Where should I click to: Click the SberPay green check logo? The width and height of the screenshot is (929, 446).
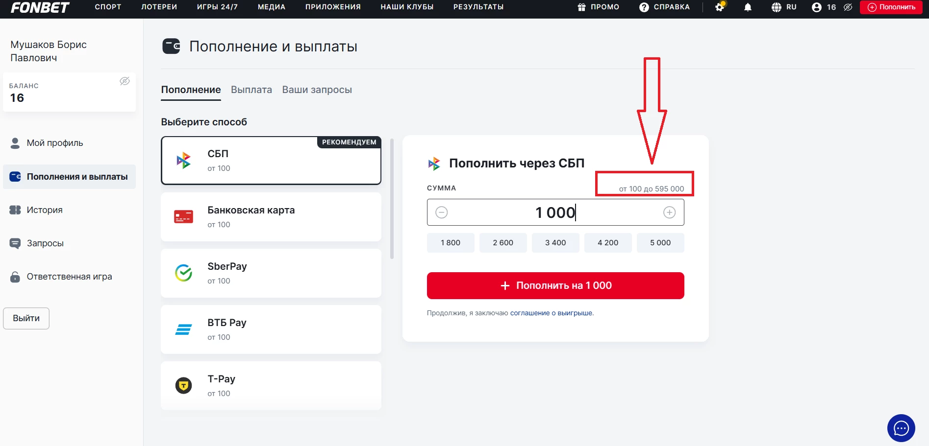[183, 273]
